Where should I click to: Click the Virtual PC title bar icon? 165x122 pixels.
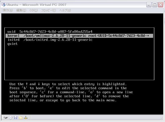click(3, 5)
